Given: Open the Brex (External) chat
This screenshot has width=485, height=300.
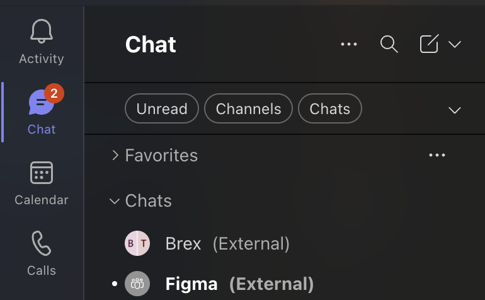Looking at the screenshot, I should (x=227, y=243).
